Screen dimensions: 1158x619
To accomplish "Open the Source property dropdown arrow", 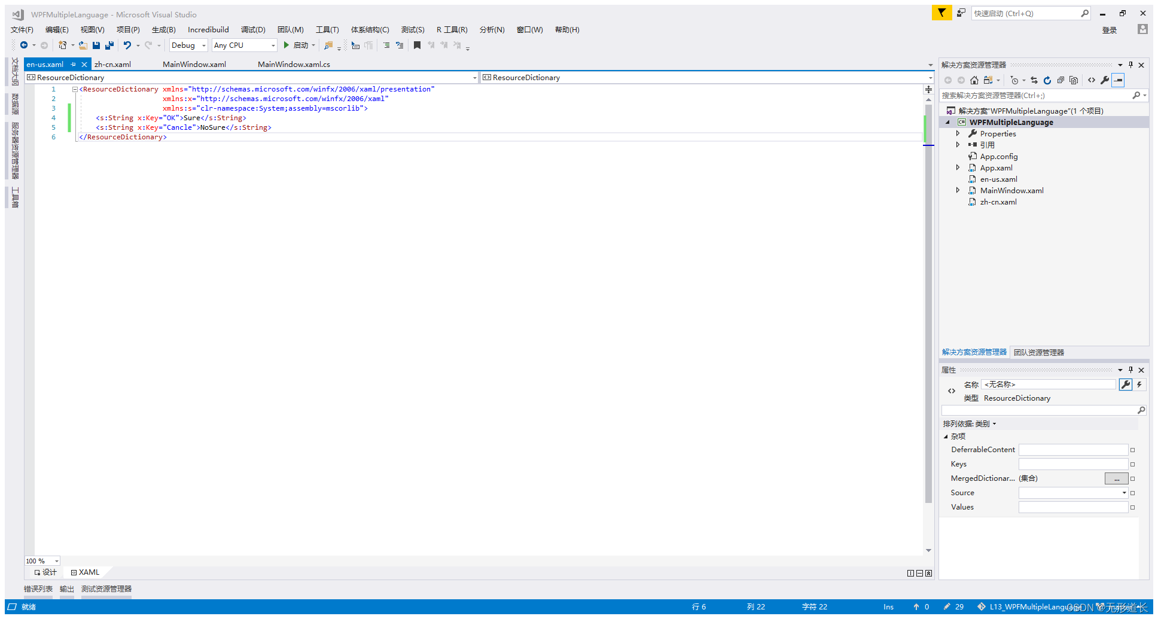I will coord(1124,493).
